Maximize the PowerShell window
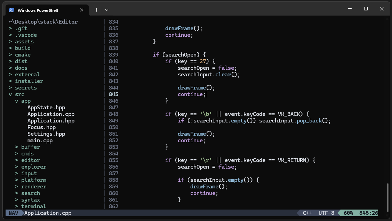 (366, 9)
